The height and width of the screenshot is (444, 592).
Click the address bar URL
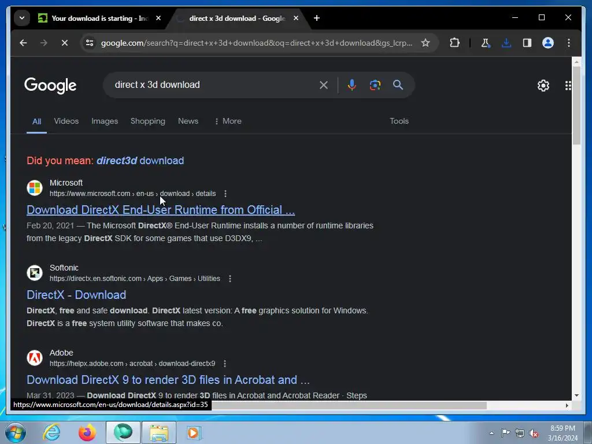tap(256, 43)
